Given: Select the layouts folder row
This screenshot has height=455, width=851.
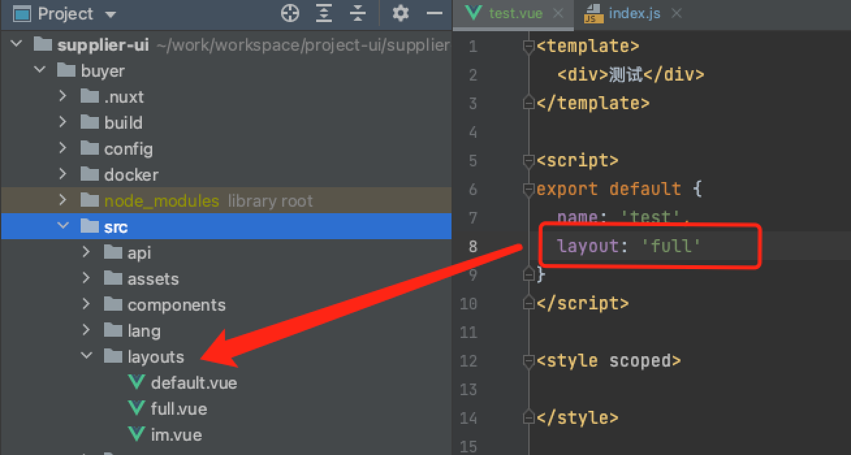Looking at the screenshot, I should tap(226, 356).
